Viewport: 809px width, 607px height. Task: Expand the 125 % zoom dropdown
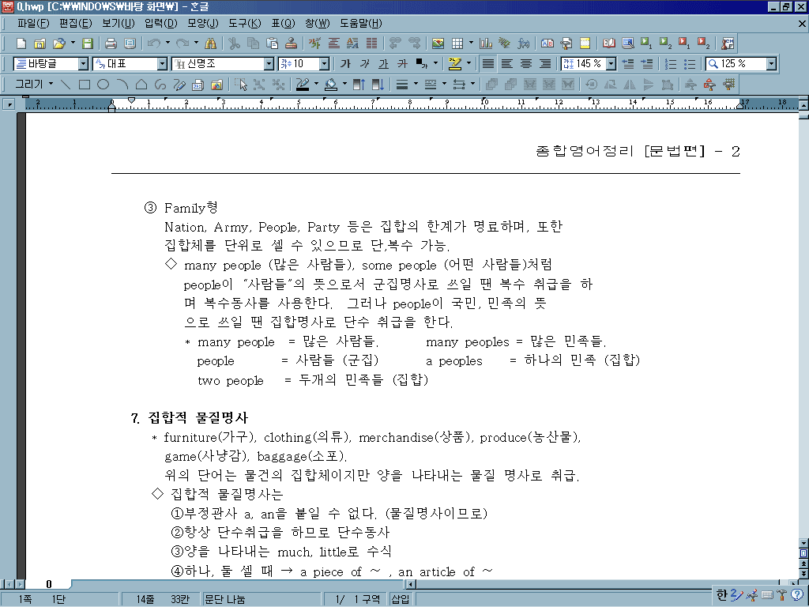point(771,63)
